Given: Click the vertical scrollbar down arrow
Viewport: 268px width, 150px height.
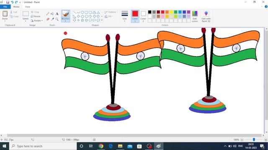Looking at the screenshot, I should 266,132.
